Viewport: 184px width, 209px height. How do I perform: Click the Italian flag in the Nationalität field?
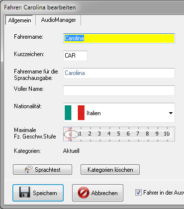(75, 113)
